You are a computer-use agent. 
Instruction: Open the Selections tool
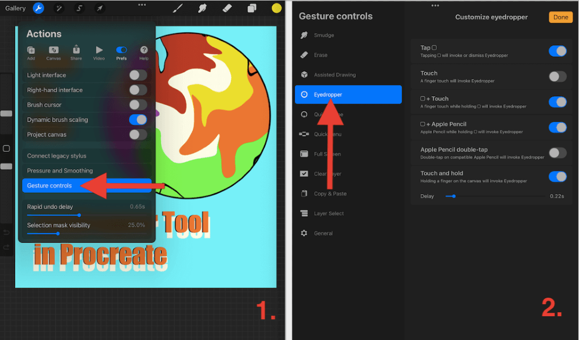(x=78, y=8)
